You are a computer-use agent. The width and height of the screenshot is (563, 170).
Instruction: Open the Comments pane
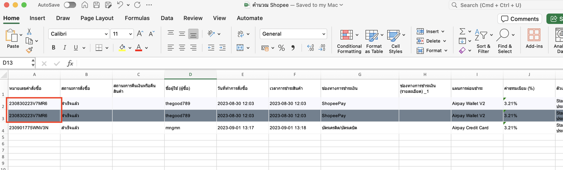(x=520, y=19)
